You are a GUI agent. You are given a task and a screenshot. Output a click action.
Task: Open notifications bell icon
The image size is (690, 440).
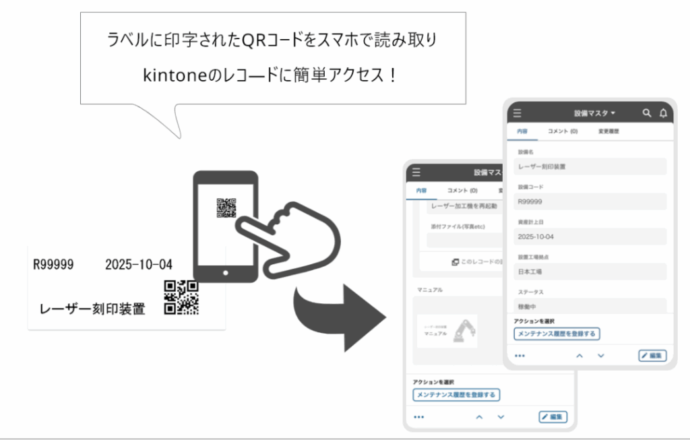point(663,113)
